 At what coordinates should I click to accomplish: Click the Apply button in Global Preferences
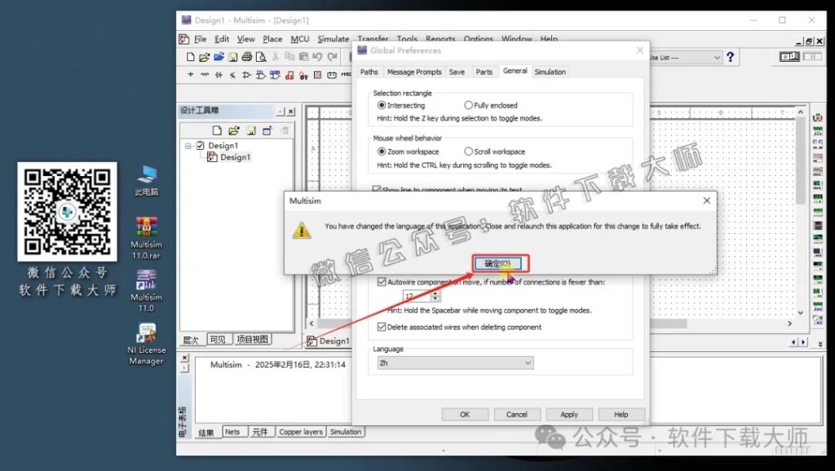(569, 414)
